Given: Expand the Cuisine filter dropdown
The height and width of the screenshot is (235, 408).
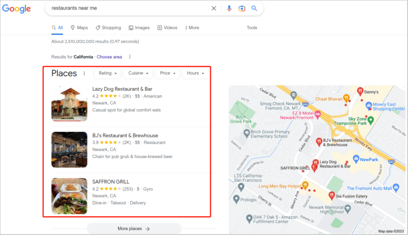Looking at the screenshot, I should pos(138,73).
